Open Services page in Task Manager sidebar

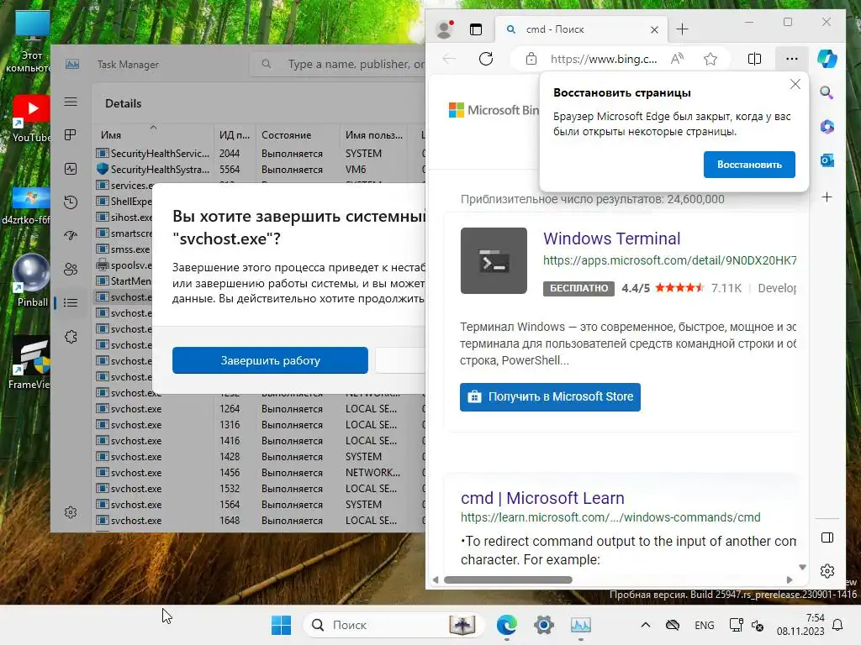pos(71,337)
